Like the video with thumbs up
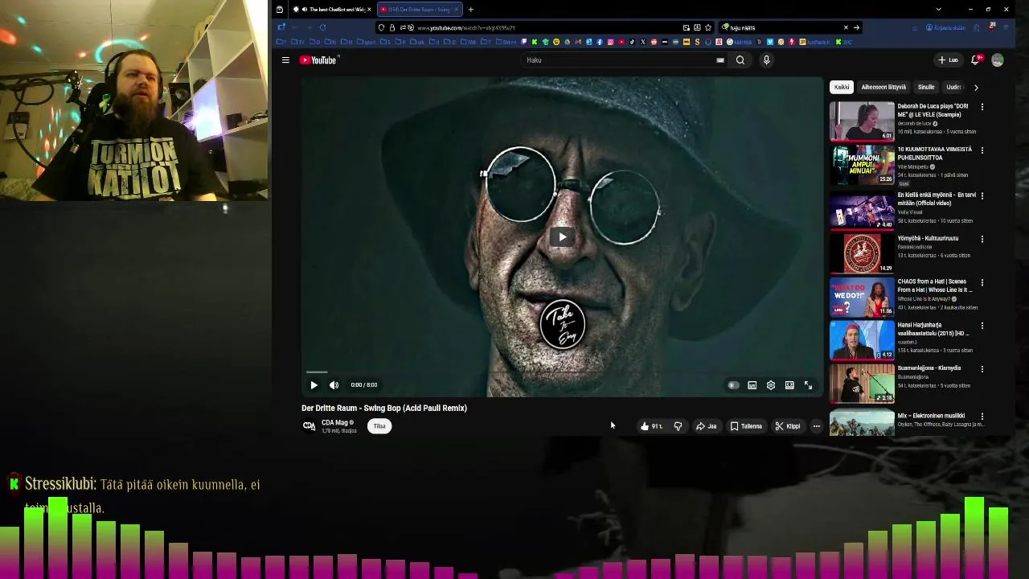 tap(651, 426)
